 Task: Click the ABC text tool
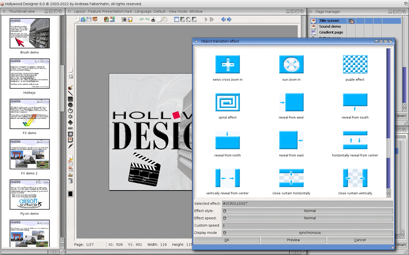71,128
